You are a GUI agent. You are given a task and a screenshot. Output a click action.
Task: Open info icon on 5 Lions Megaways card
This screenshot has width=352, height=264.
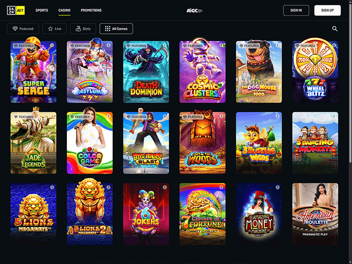[52, 187]
